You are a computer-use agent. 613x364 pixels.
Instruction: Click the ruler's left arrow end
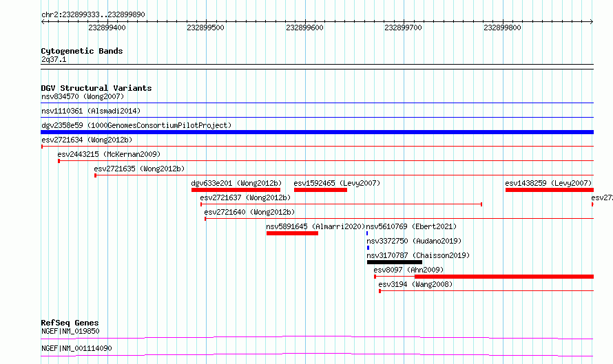tap(43, 21)
